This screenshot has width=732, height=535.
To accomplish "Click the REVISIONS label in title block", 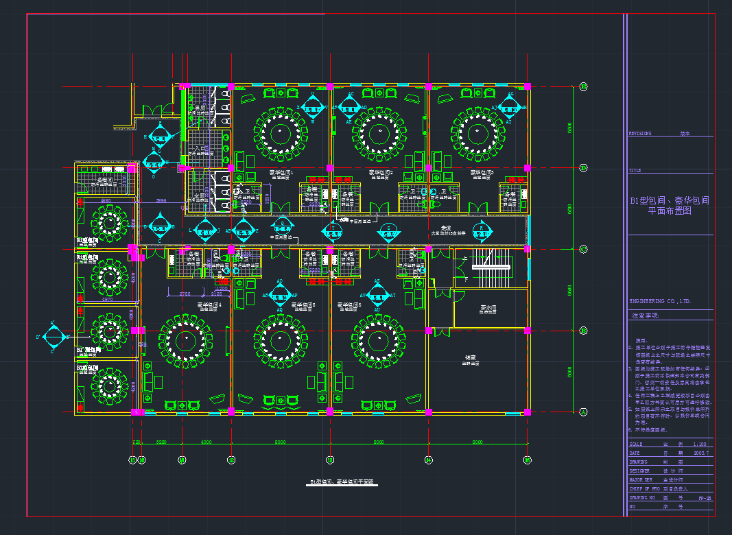I will coord(640,134).
